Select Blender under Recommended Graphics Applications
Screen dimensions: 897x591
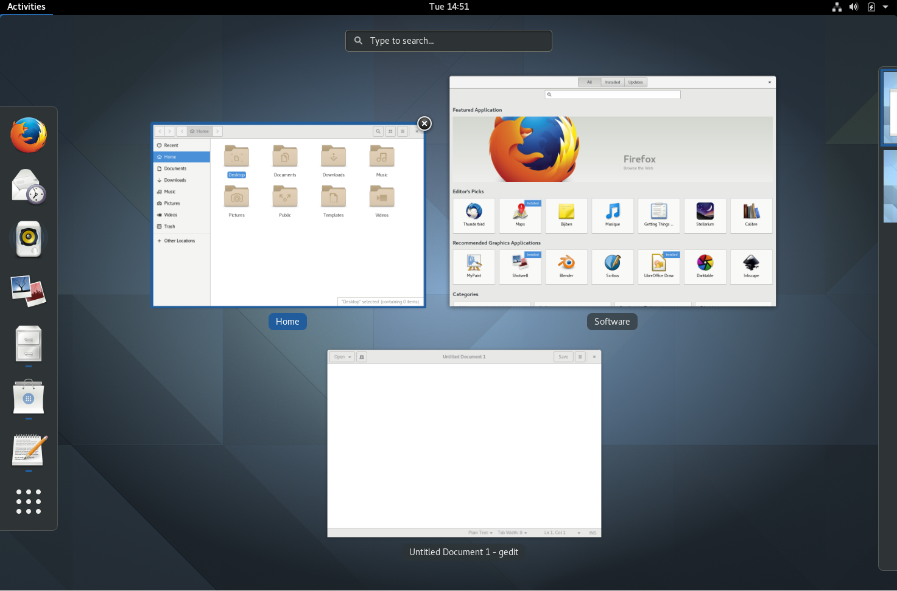[566, 267]
